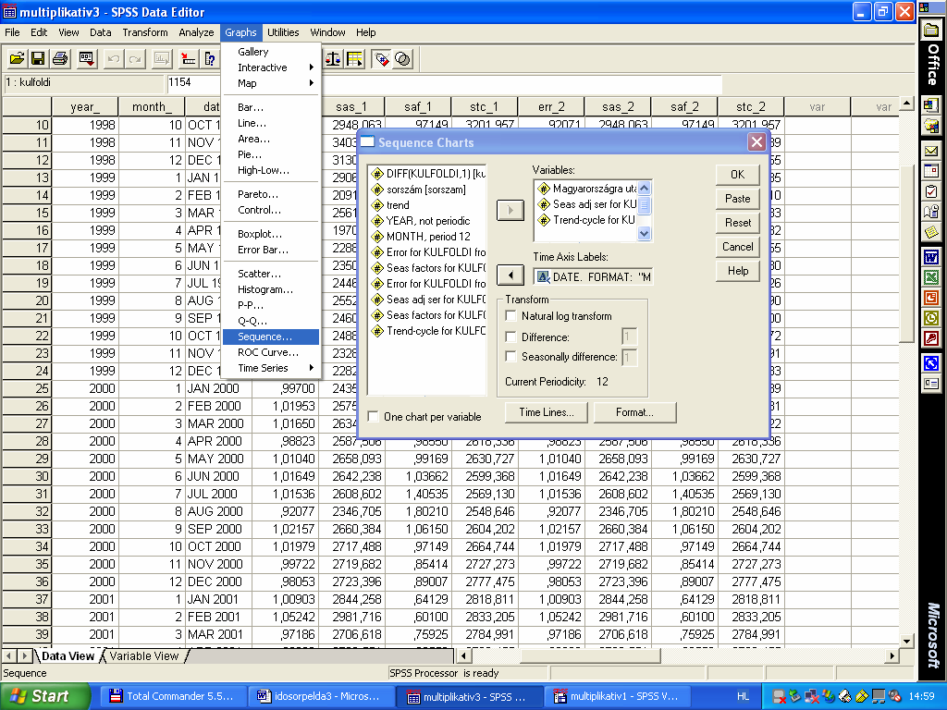Click the cell editor field showing 1154
The image size is (947, 710).
point(444,82)
